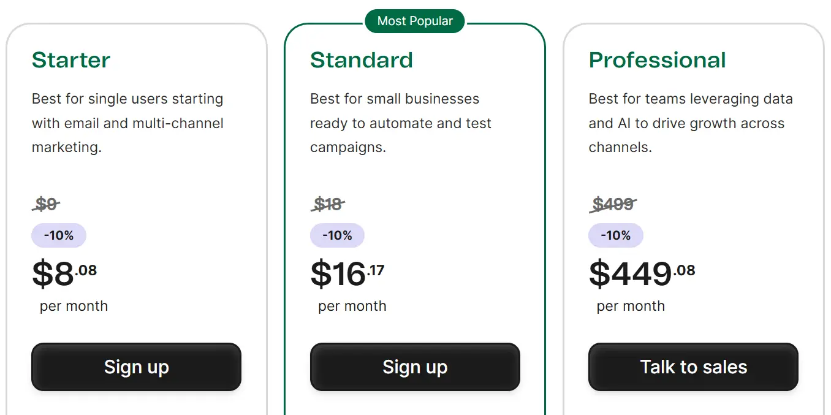Click the struck-through $18 original price

328,204
